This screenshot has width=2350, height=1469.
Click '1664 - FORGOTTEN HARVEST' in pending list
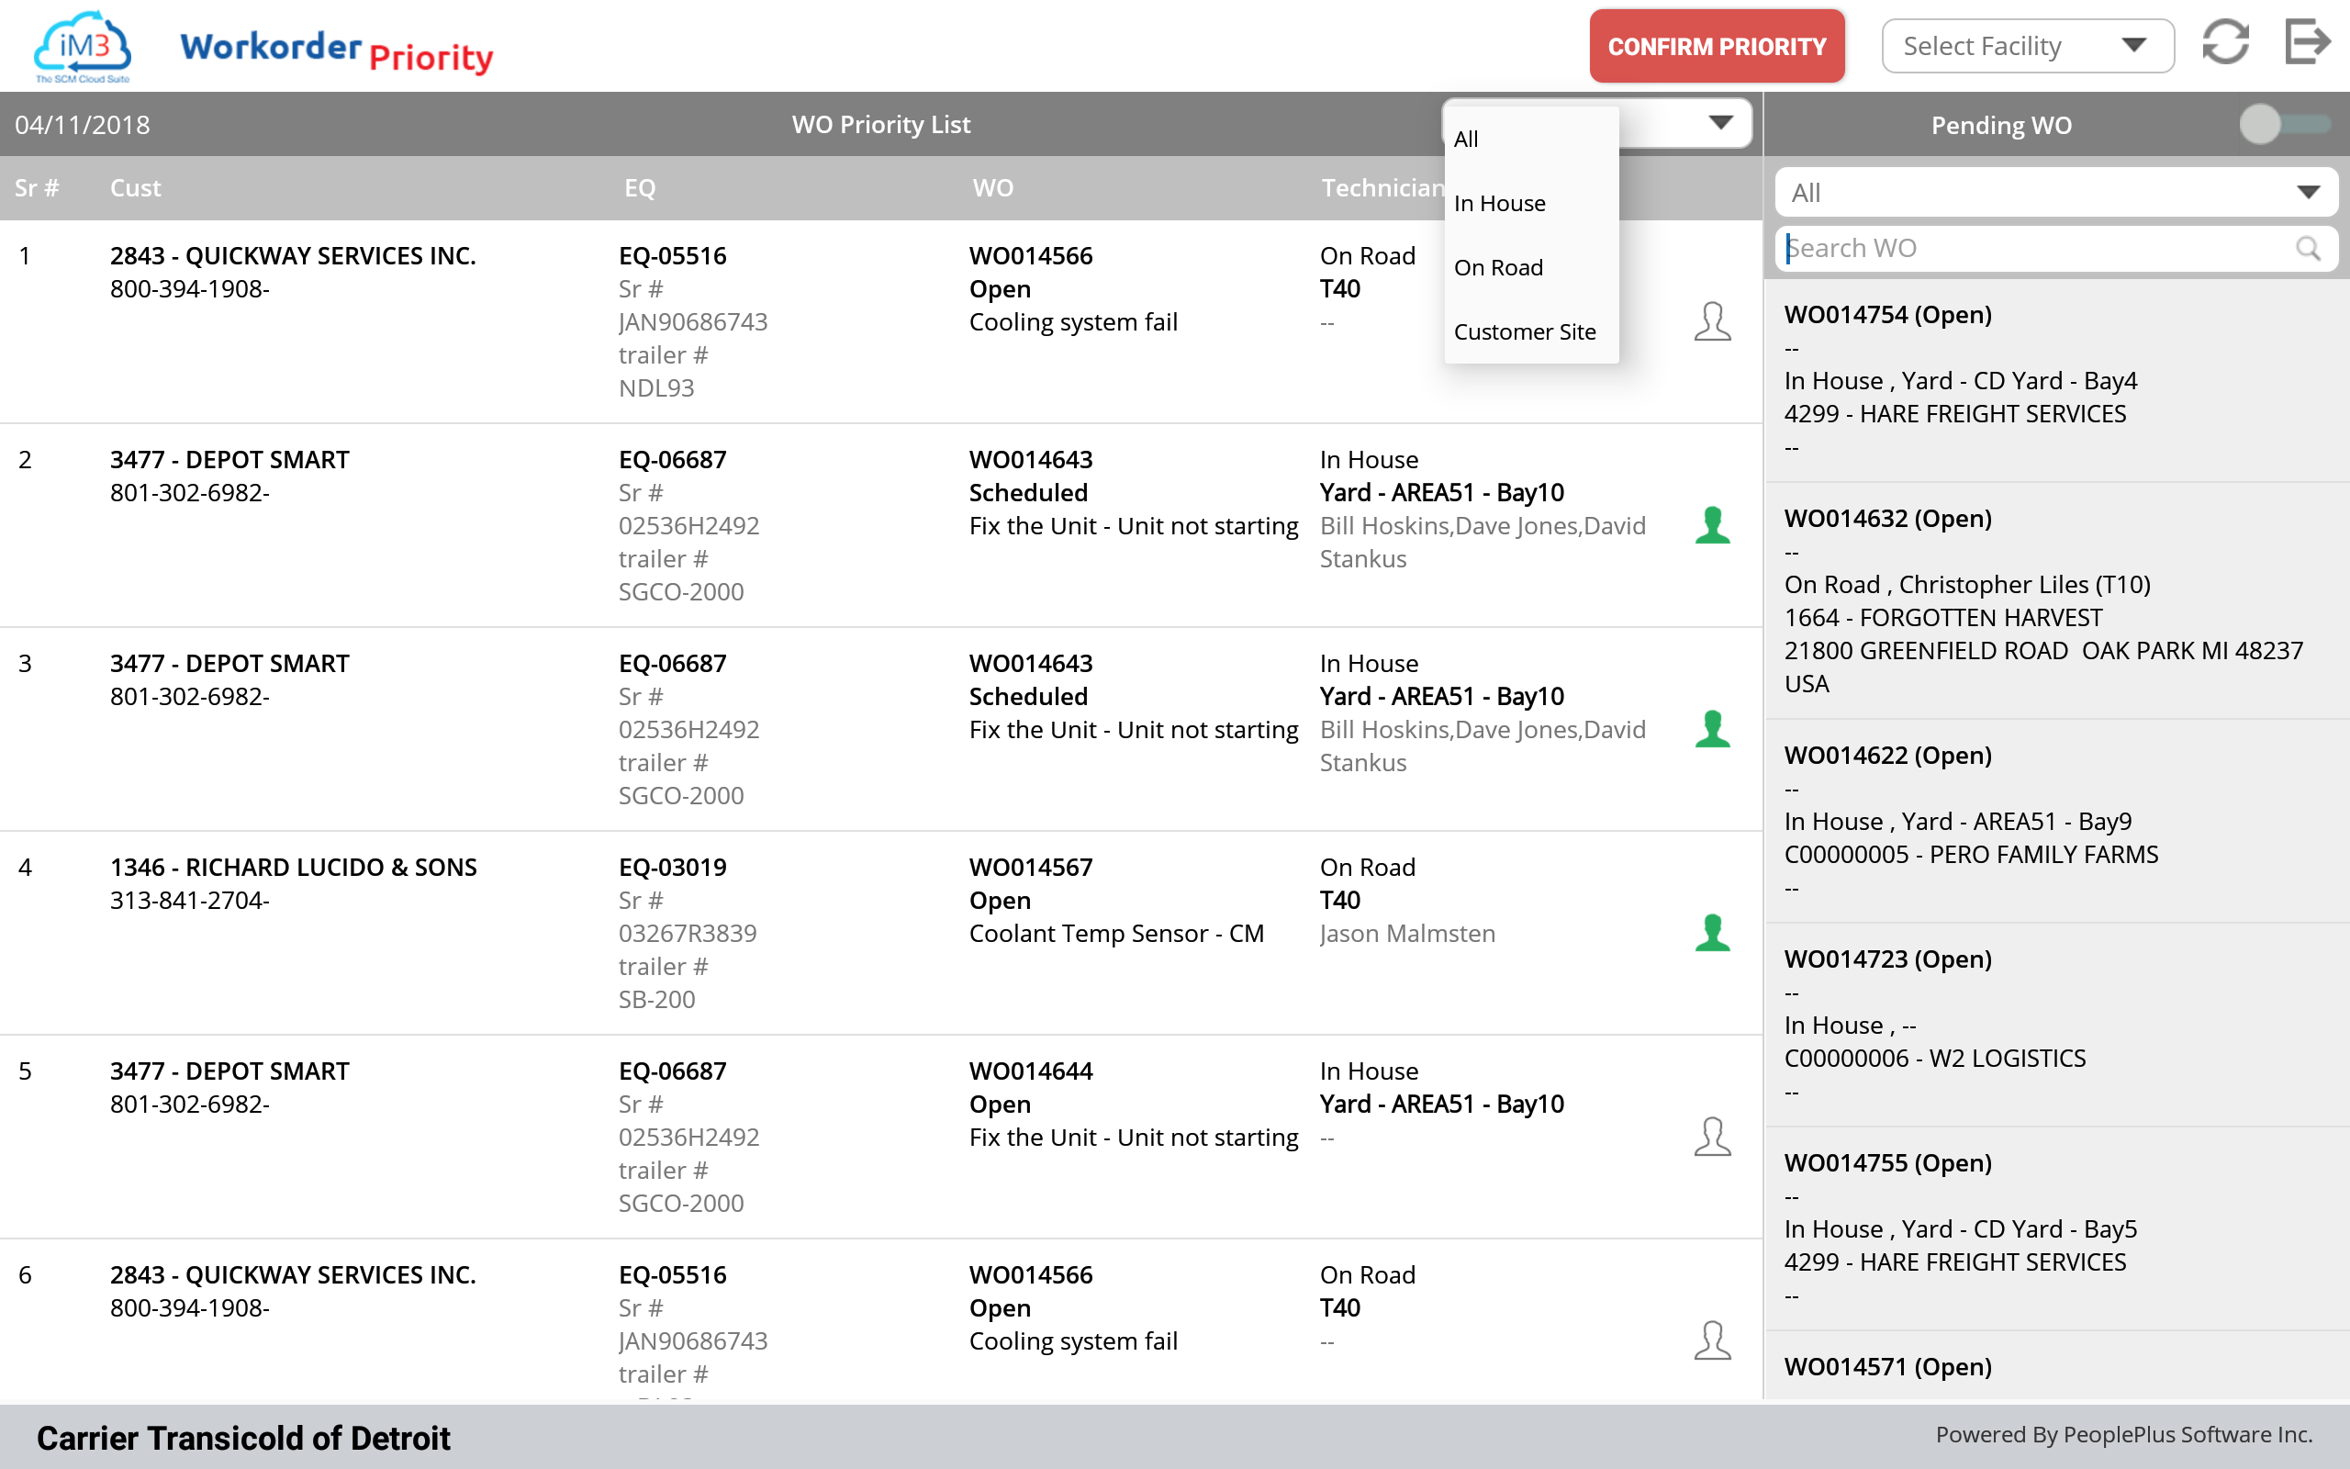tap(1943, 618)
